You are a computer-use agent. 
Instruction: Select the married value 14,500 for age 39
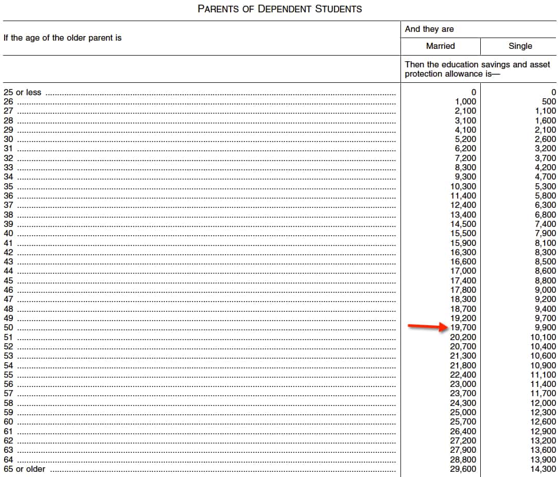tap(463, 224)
